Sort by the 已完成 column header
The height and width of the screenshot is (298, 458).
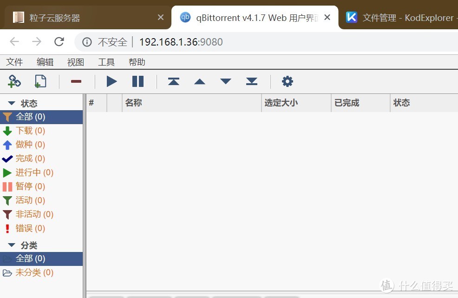pos(361,103)
